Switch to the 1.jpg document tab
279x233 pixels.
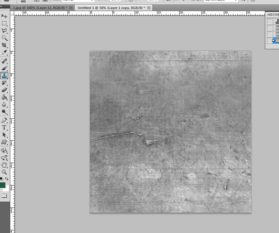[40, 8]
